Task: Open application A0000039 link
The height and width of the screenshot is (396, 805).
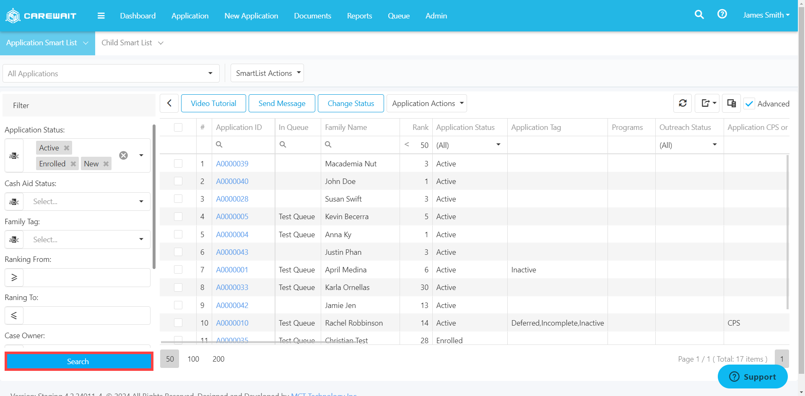Action: coord(232,163)
